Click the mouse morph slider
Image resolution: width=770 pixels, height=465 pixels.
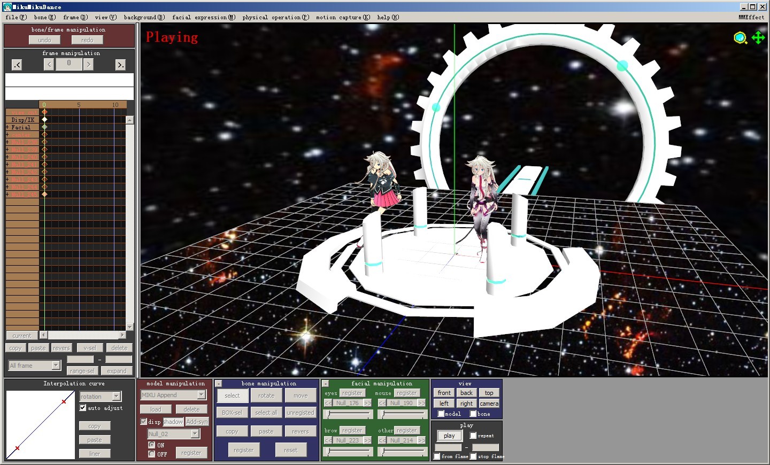coord(402,414)
